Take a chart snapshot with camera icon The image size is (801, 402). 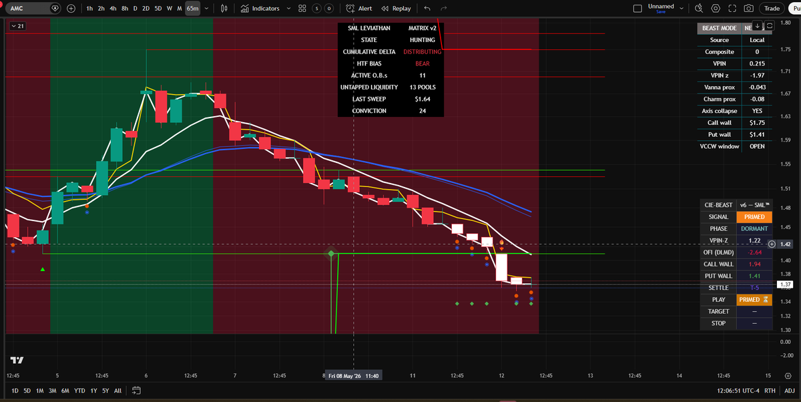[x=749, y=9]
